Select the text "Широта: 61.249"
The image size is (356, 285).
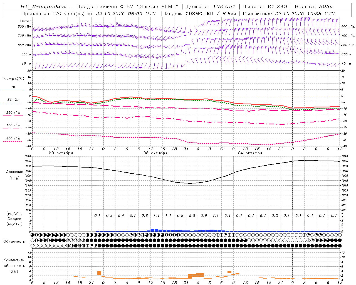point(265,7)
